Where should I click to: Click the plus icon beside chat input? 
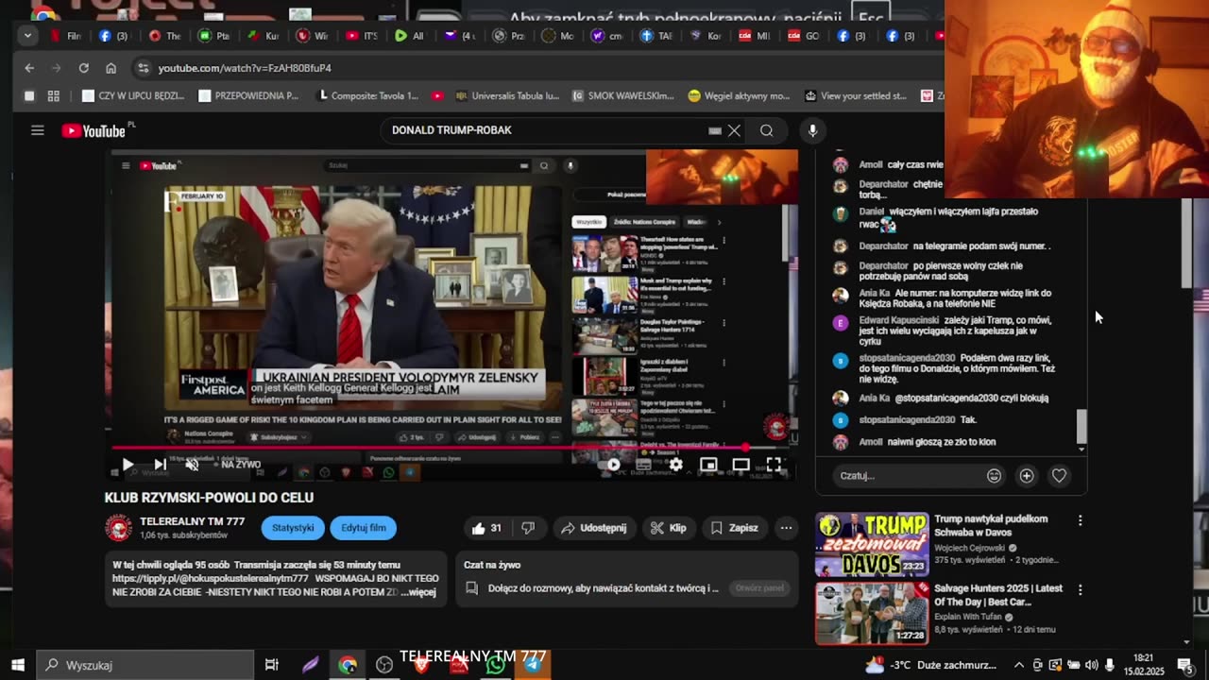[1027, 476]
